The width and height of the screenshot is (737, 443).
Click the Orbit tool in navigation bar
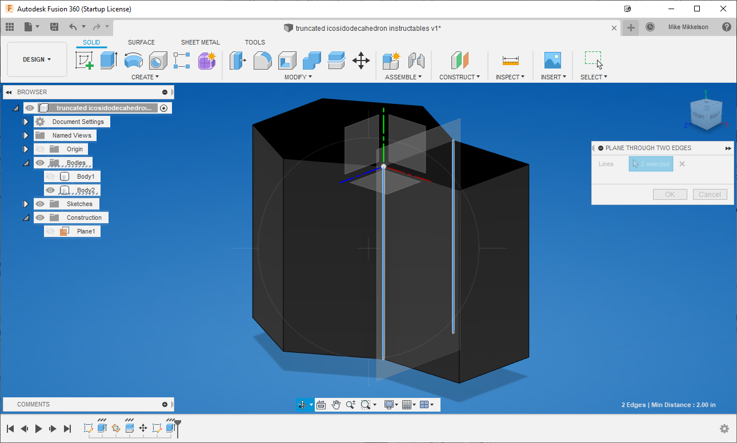301,405
